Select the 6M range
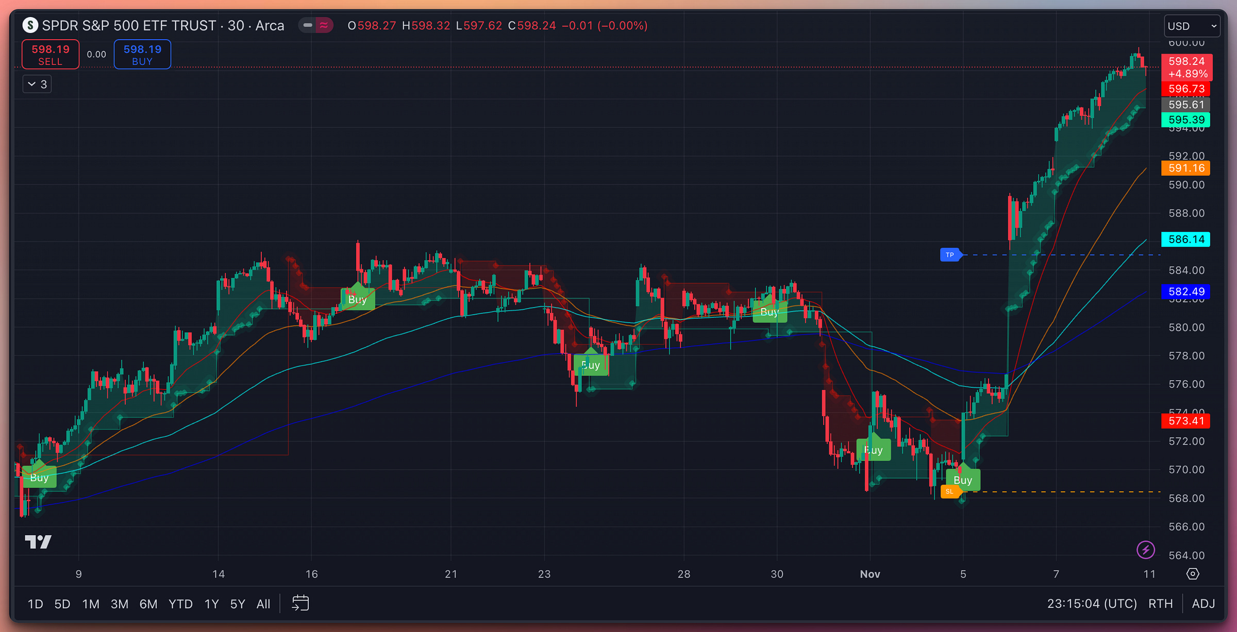The image size is (1237, 632). tap(148, 604)
